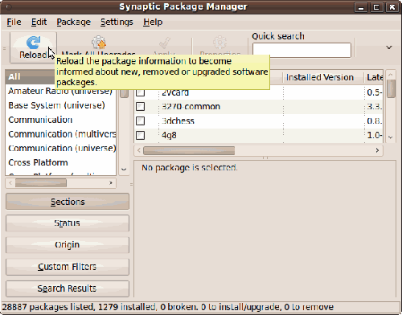This screenshot has width=402, height=315.
Task: Click package list horizontal scroll-left arrow
Action: [x=139, y=150]
